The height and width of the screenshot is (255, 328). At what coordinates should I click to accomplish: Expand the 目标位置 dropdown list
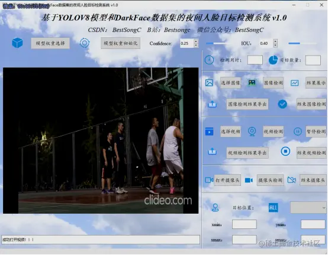click(308, 207)
